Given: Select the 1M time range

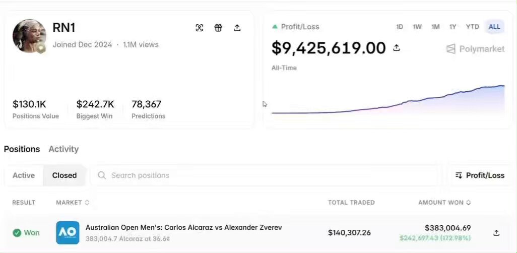Looking at the screenshot, I should coord(435,27).
